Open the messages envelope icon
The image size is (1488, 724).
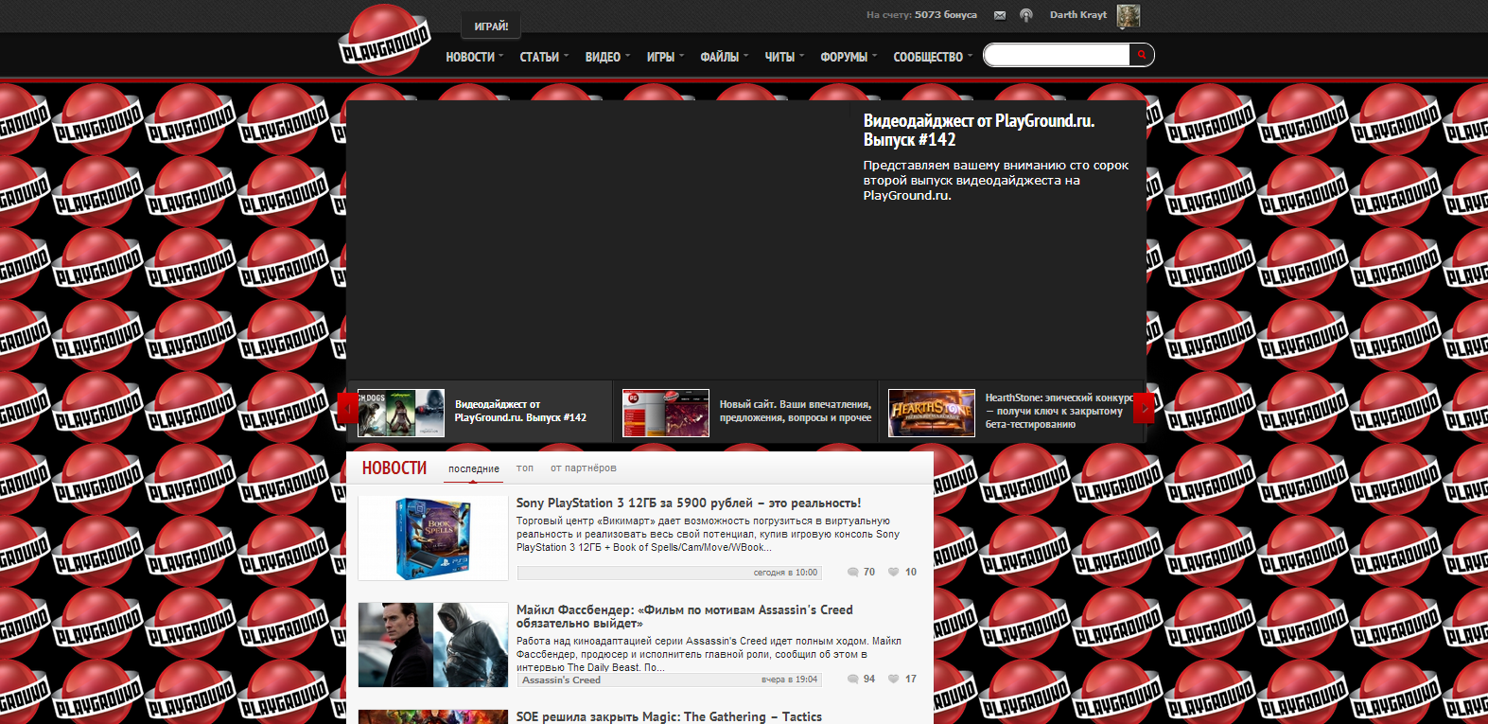point(1000,15)
